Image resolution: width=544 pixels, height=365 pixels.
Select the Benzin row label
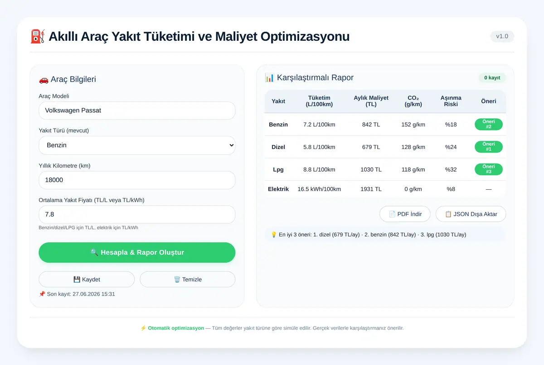coord(278,124)
